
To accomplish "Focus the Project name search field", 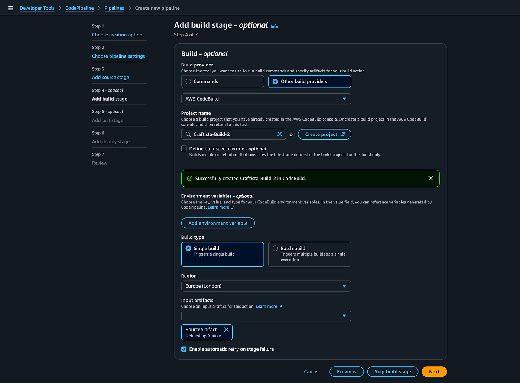I will coord(234,134).
